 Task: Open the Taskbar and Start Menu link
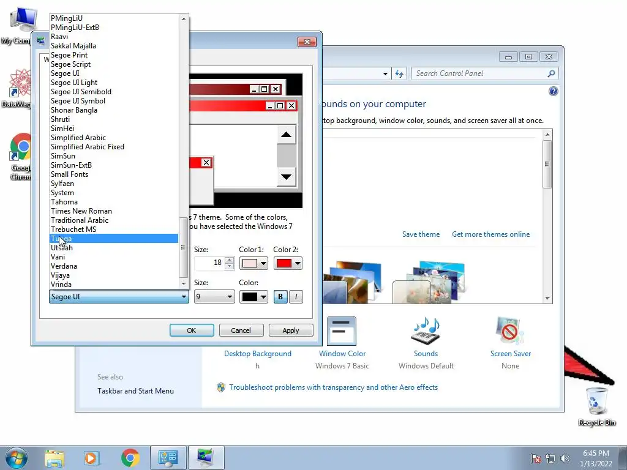[x=135, y=391]
